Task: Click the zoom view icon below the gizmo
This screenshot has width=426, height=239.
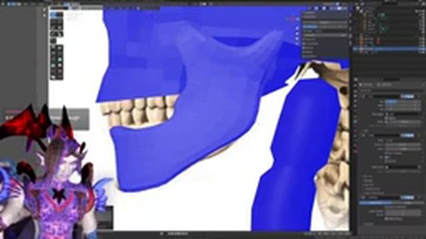Action: 297,28
